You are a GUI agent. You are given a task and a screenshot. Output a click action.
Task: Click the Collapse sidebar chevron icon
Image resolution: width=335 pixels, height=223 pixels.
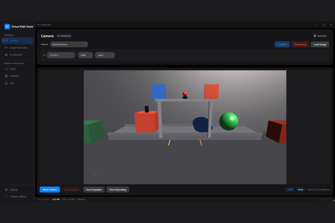[6, 196]
